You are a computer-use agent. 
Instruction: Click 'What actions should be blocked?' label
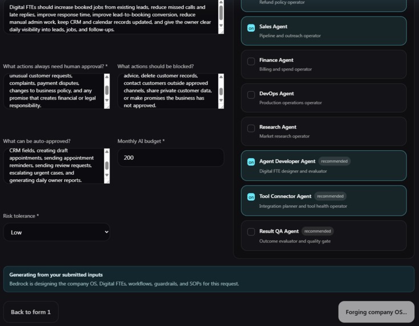coord(156,66)
